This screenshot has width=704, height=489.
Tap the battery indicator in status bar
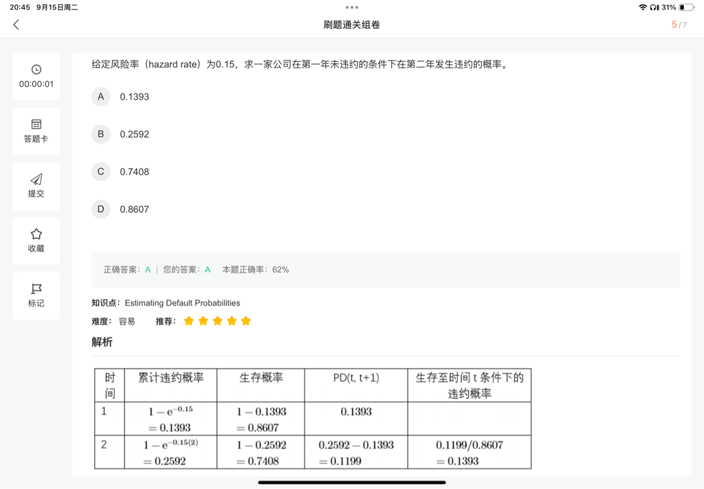click(687, 7)
